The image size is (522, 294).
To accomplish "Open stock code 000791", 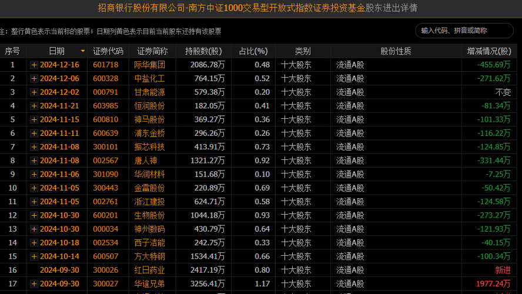I will point(106,92).
